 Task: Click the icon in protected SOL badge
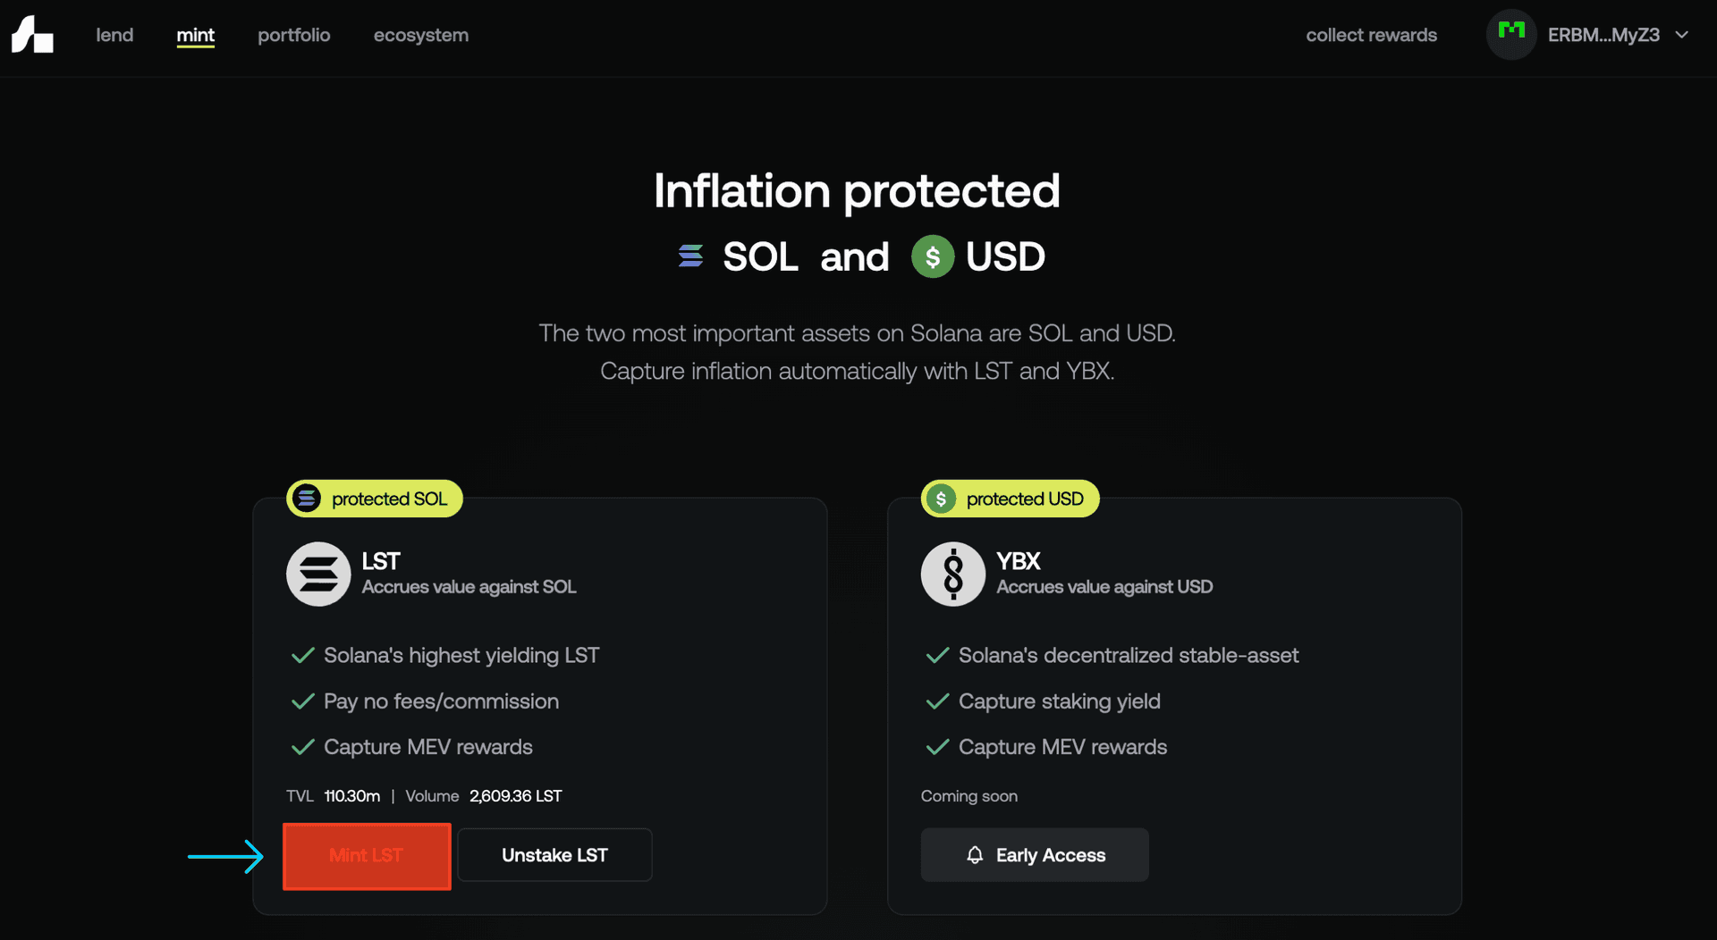pyautogui.click(x=307, y=499)
